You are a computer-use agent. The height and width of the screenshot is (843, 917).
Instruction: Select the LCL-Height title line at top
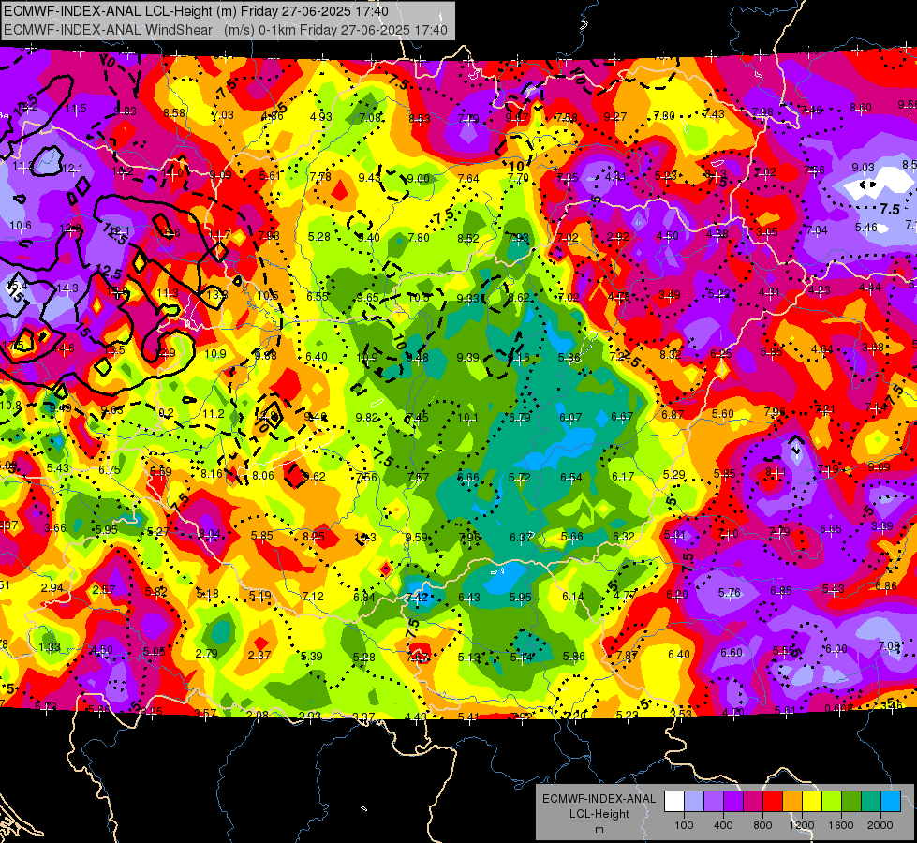point(196,11)
